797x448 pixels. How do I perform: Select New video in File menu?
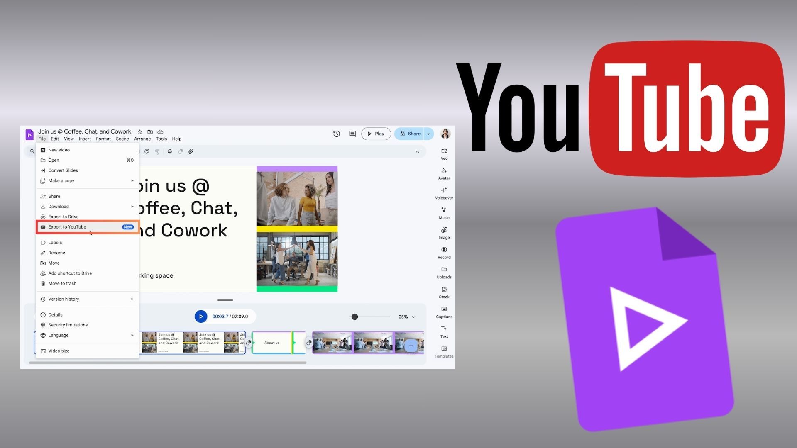tap(88, 150)
